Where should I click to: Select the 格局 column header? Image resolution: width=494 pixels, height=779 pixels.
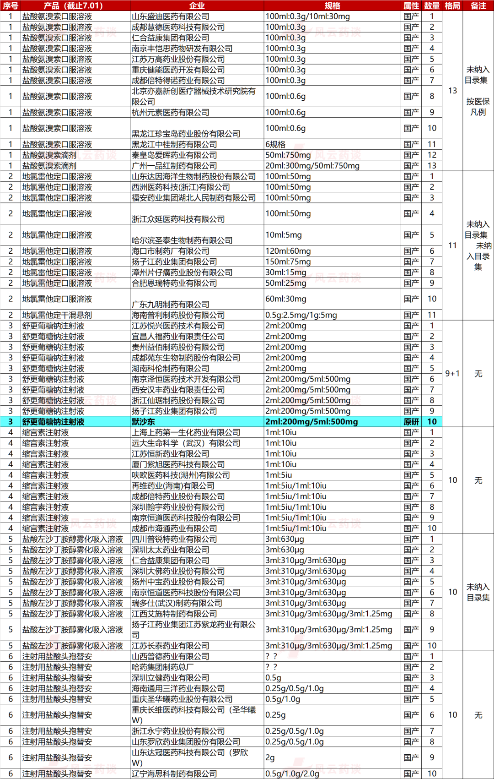pyautogui.click(x=452, y=5)
